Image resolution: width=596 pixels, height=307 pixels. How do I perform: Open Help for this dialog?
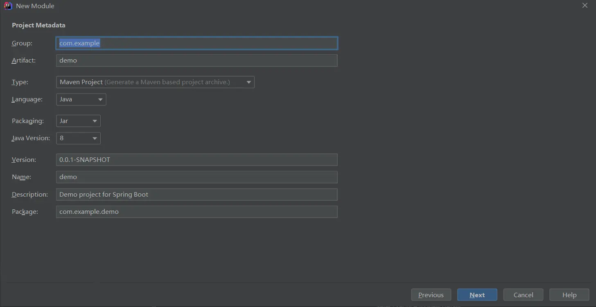pos(569,295)
